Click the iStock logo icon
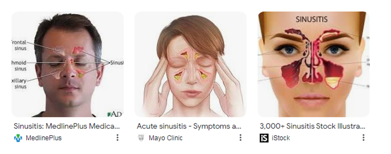 (x=264, y=138)
